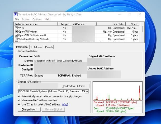The height and width of the screenshot is (124, 161).
Task: Click 'Up, Non Operational' link status cell
Action: point(114,32)
